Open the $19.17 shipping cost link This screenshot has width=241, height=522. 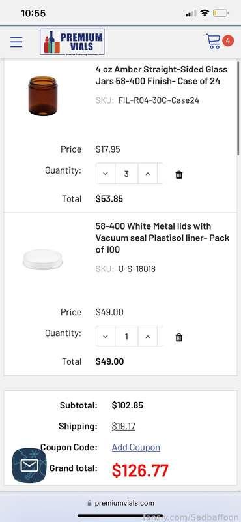pyautogui.click(x=124, y=426)
